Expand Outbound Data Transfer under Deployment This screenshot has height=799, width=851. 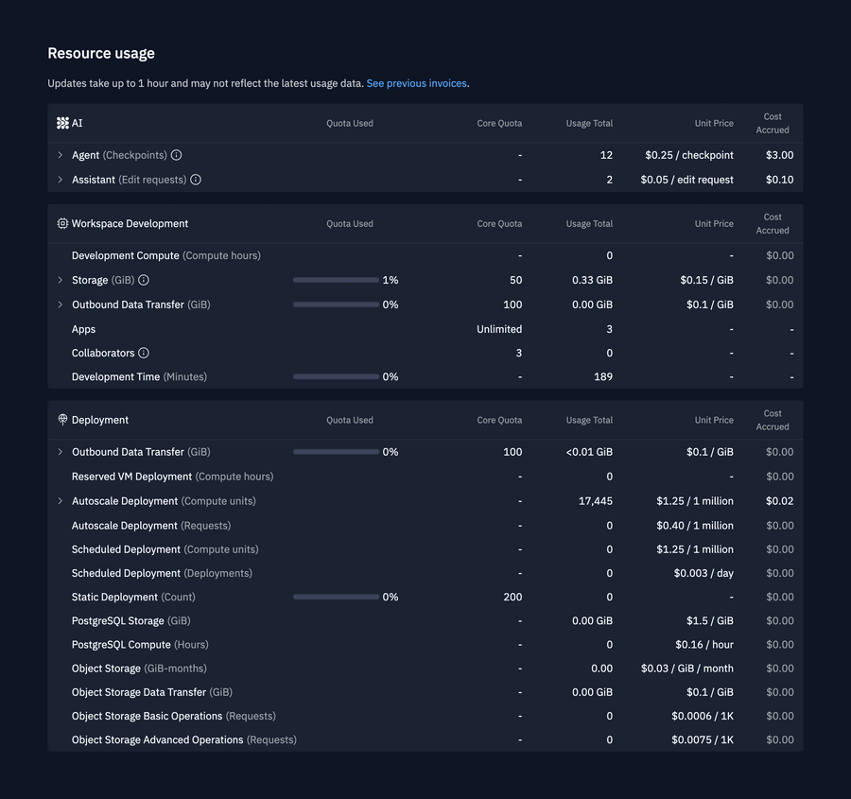click(60, 452)
